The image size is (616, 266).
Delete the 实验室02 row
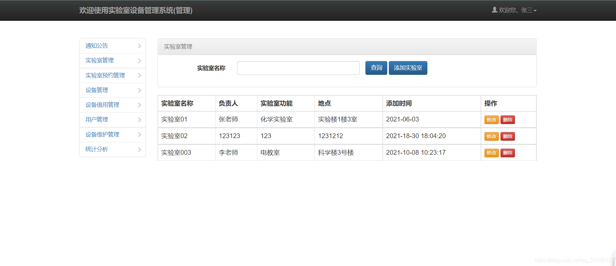tap(508, 136)
